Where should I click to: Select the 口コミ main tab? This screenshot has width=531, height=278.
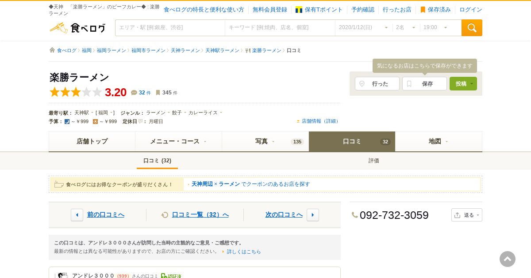[x=352, y=141]
